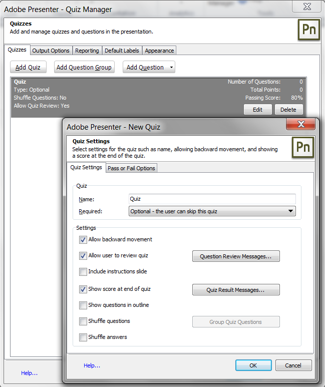Click the quiz Name input field
325x387 pixels.
(x=212, y=199)
